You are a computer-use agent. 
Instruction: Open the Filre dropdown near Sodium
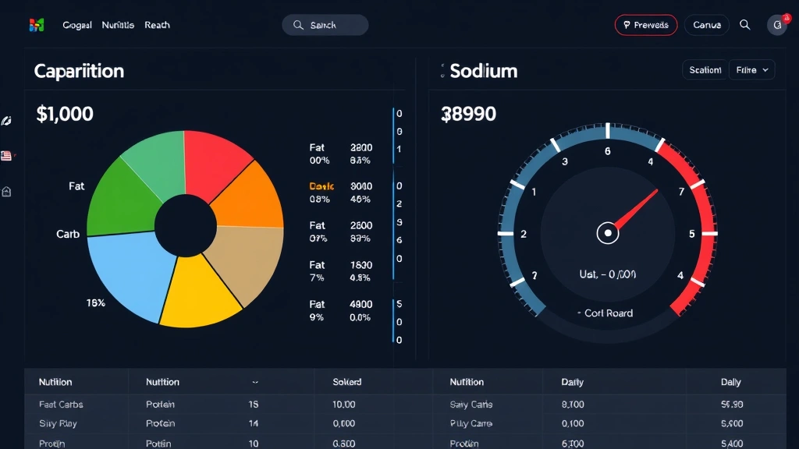pos(751,69)
